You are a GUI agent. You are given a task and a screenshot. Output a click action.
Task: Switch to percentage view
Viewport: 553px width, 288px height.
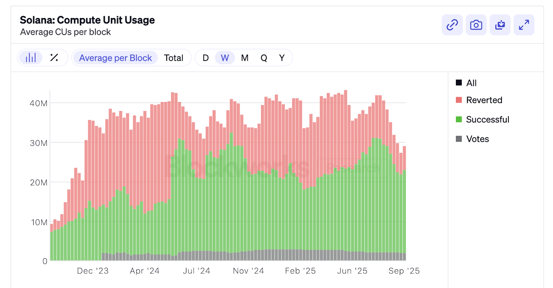tap(54, 58)
